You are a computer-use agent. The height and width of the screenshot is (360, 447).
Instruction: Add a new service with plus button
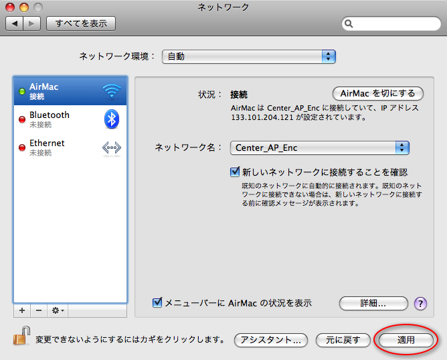22,310
